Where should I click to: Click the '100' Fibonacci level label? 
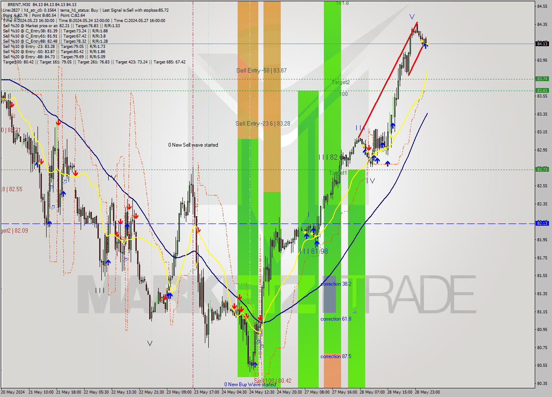click(x=344, y=94)
